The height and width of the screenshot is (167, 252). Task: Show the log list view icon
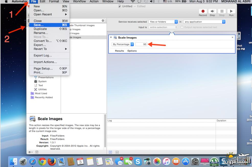(x=110, y=152)
